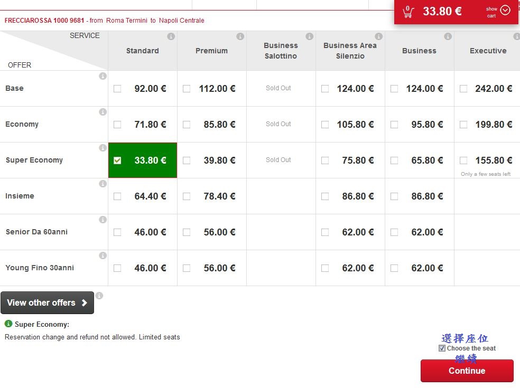Click info icon beside View other offers
Viewport: 520px width, 388px height.
(99, 296)
